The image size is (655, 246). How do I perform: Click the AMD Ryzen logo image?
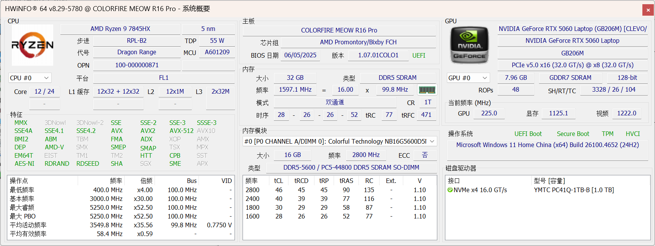[x=33, y=45]
